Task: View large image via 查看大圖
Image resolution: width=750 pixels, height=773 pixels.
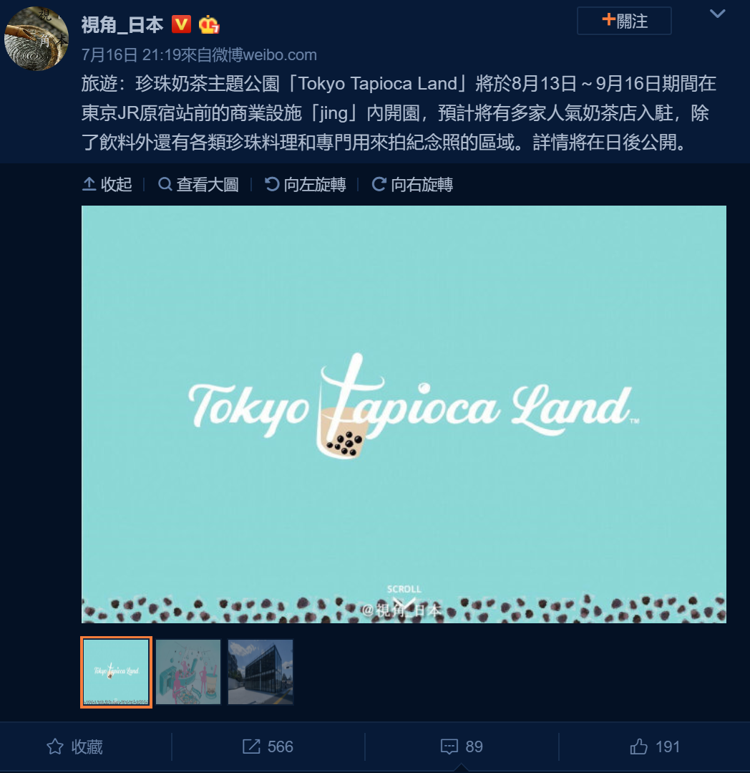Action: pos(198,184)
